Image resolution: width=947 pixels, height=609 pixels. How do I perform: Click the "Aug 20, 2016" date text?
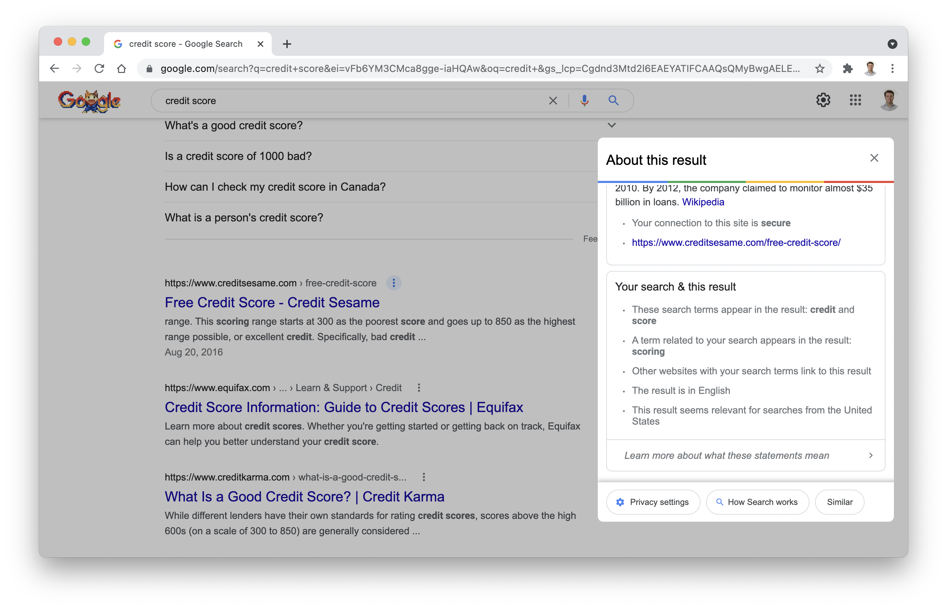pos(194,352)
